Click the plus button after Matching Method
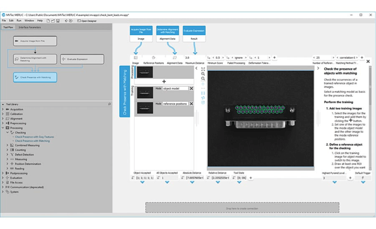The image size is (376, 229). coord(362,57)
